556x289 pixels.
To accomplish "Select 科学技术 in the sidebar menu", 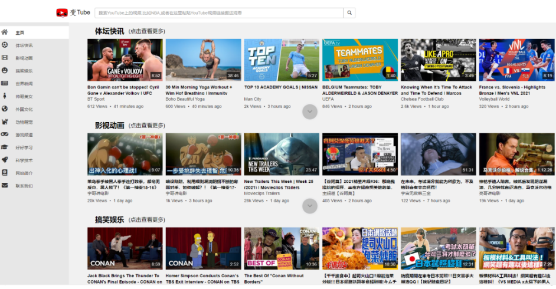I will [24, 160].
